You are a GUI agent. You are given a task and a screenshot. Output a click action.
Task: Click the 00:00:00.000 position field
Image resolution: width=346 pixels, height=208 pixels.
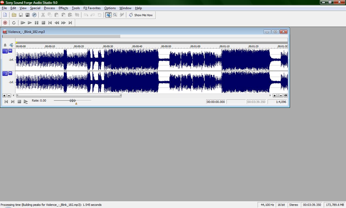pyautogui.click(x=216, y=102)
